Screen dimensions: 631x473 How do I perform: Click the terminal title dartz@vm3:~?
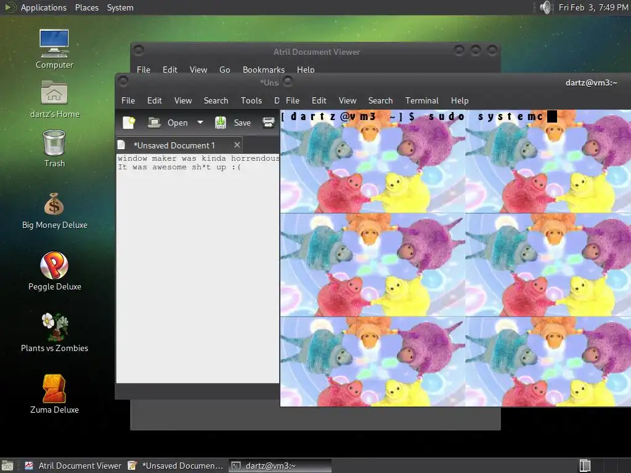point(591,83)
